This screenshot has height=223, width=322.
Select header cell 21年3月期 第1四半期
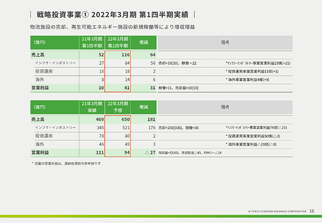point(92,43)
